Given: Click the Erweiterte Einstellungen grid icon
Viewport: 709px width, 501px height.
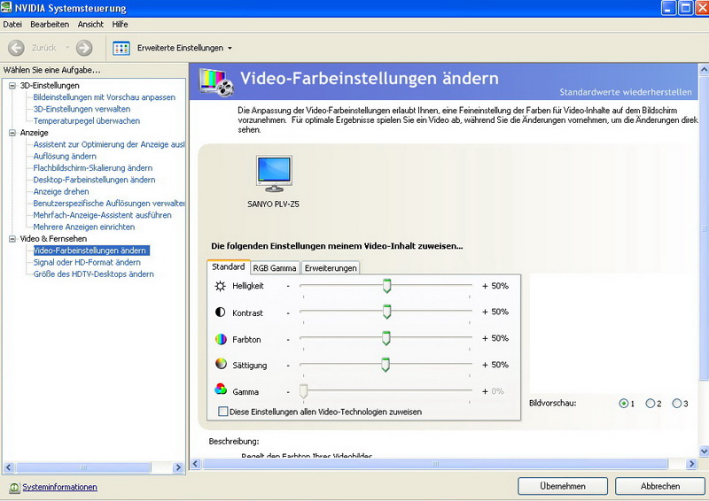Looking at the screenshot, I should pyautogui.click(x=121, y=48).
